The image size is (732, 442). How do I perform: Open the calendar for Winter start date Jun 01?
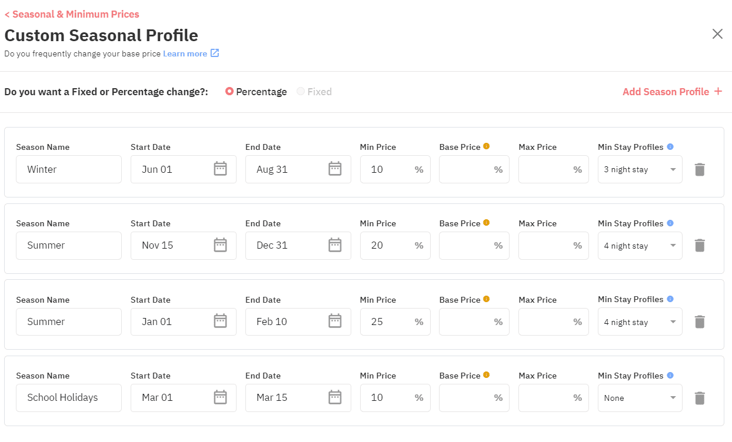[x=220, y=169]
